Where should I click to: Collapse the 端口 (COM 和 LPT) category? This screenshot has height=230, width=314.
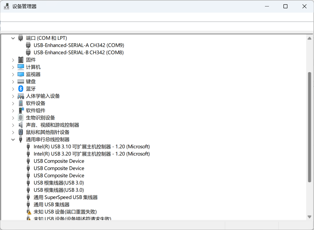pyautogui.click(x=13, y=38)
